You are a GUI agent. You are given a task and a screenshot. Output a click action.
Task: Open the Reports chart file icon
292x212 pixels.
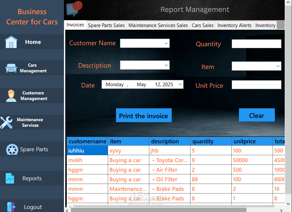[10, 178]
